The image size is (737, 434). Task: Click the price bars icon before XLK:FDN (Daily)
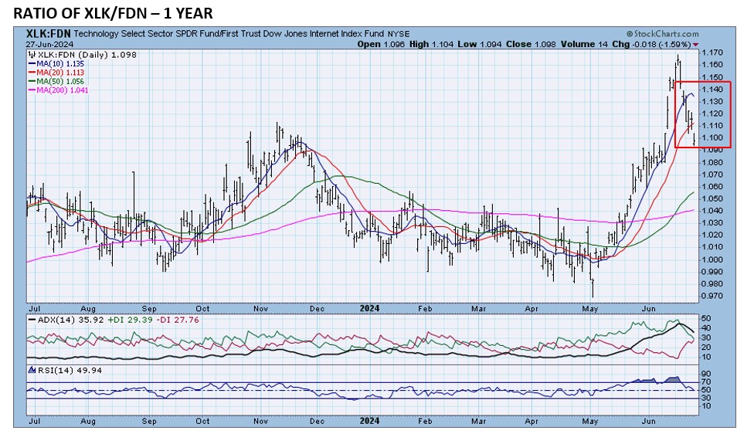point(32,55)
